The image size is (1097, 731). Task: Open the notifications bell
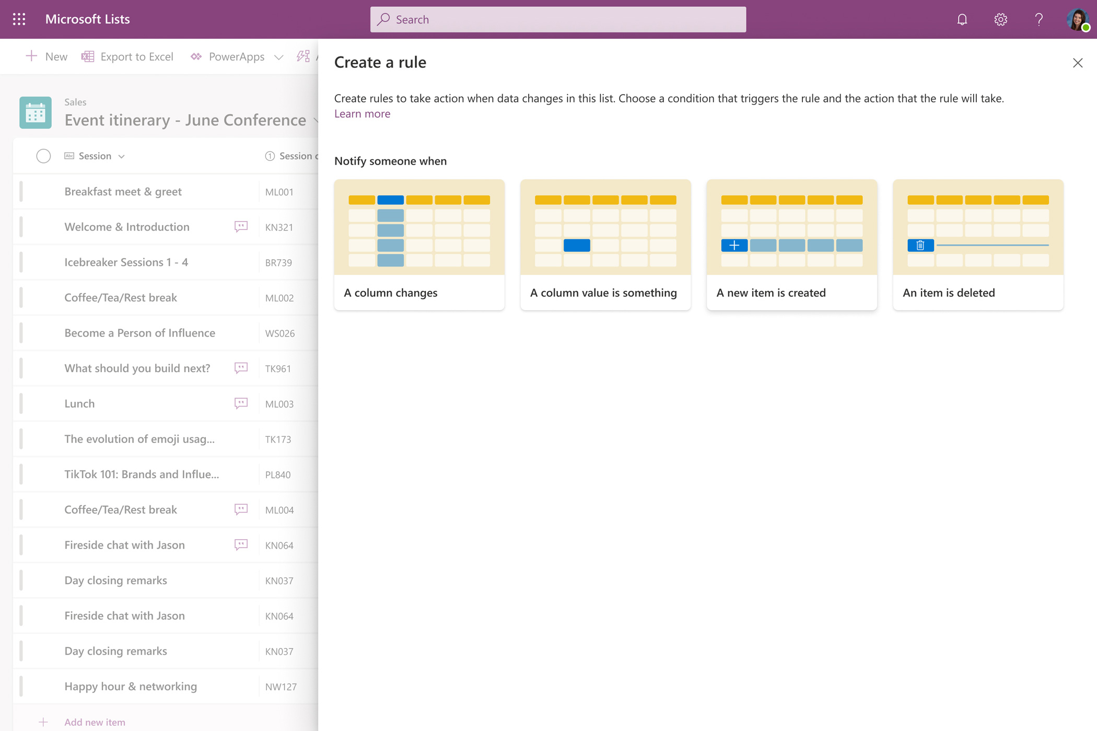962,19
